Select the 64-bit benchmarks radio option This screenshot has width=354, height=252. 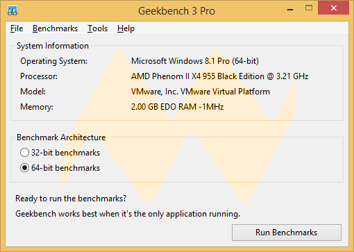click(x=60, y=168)
